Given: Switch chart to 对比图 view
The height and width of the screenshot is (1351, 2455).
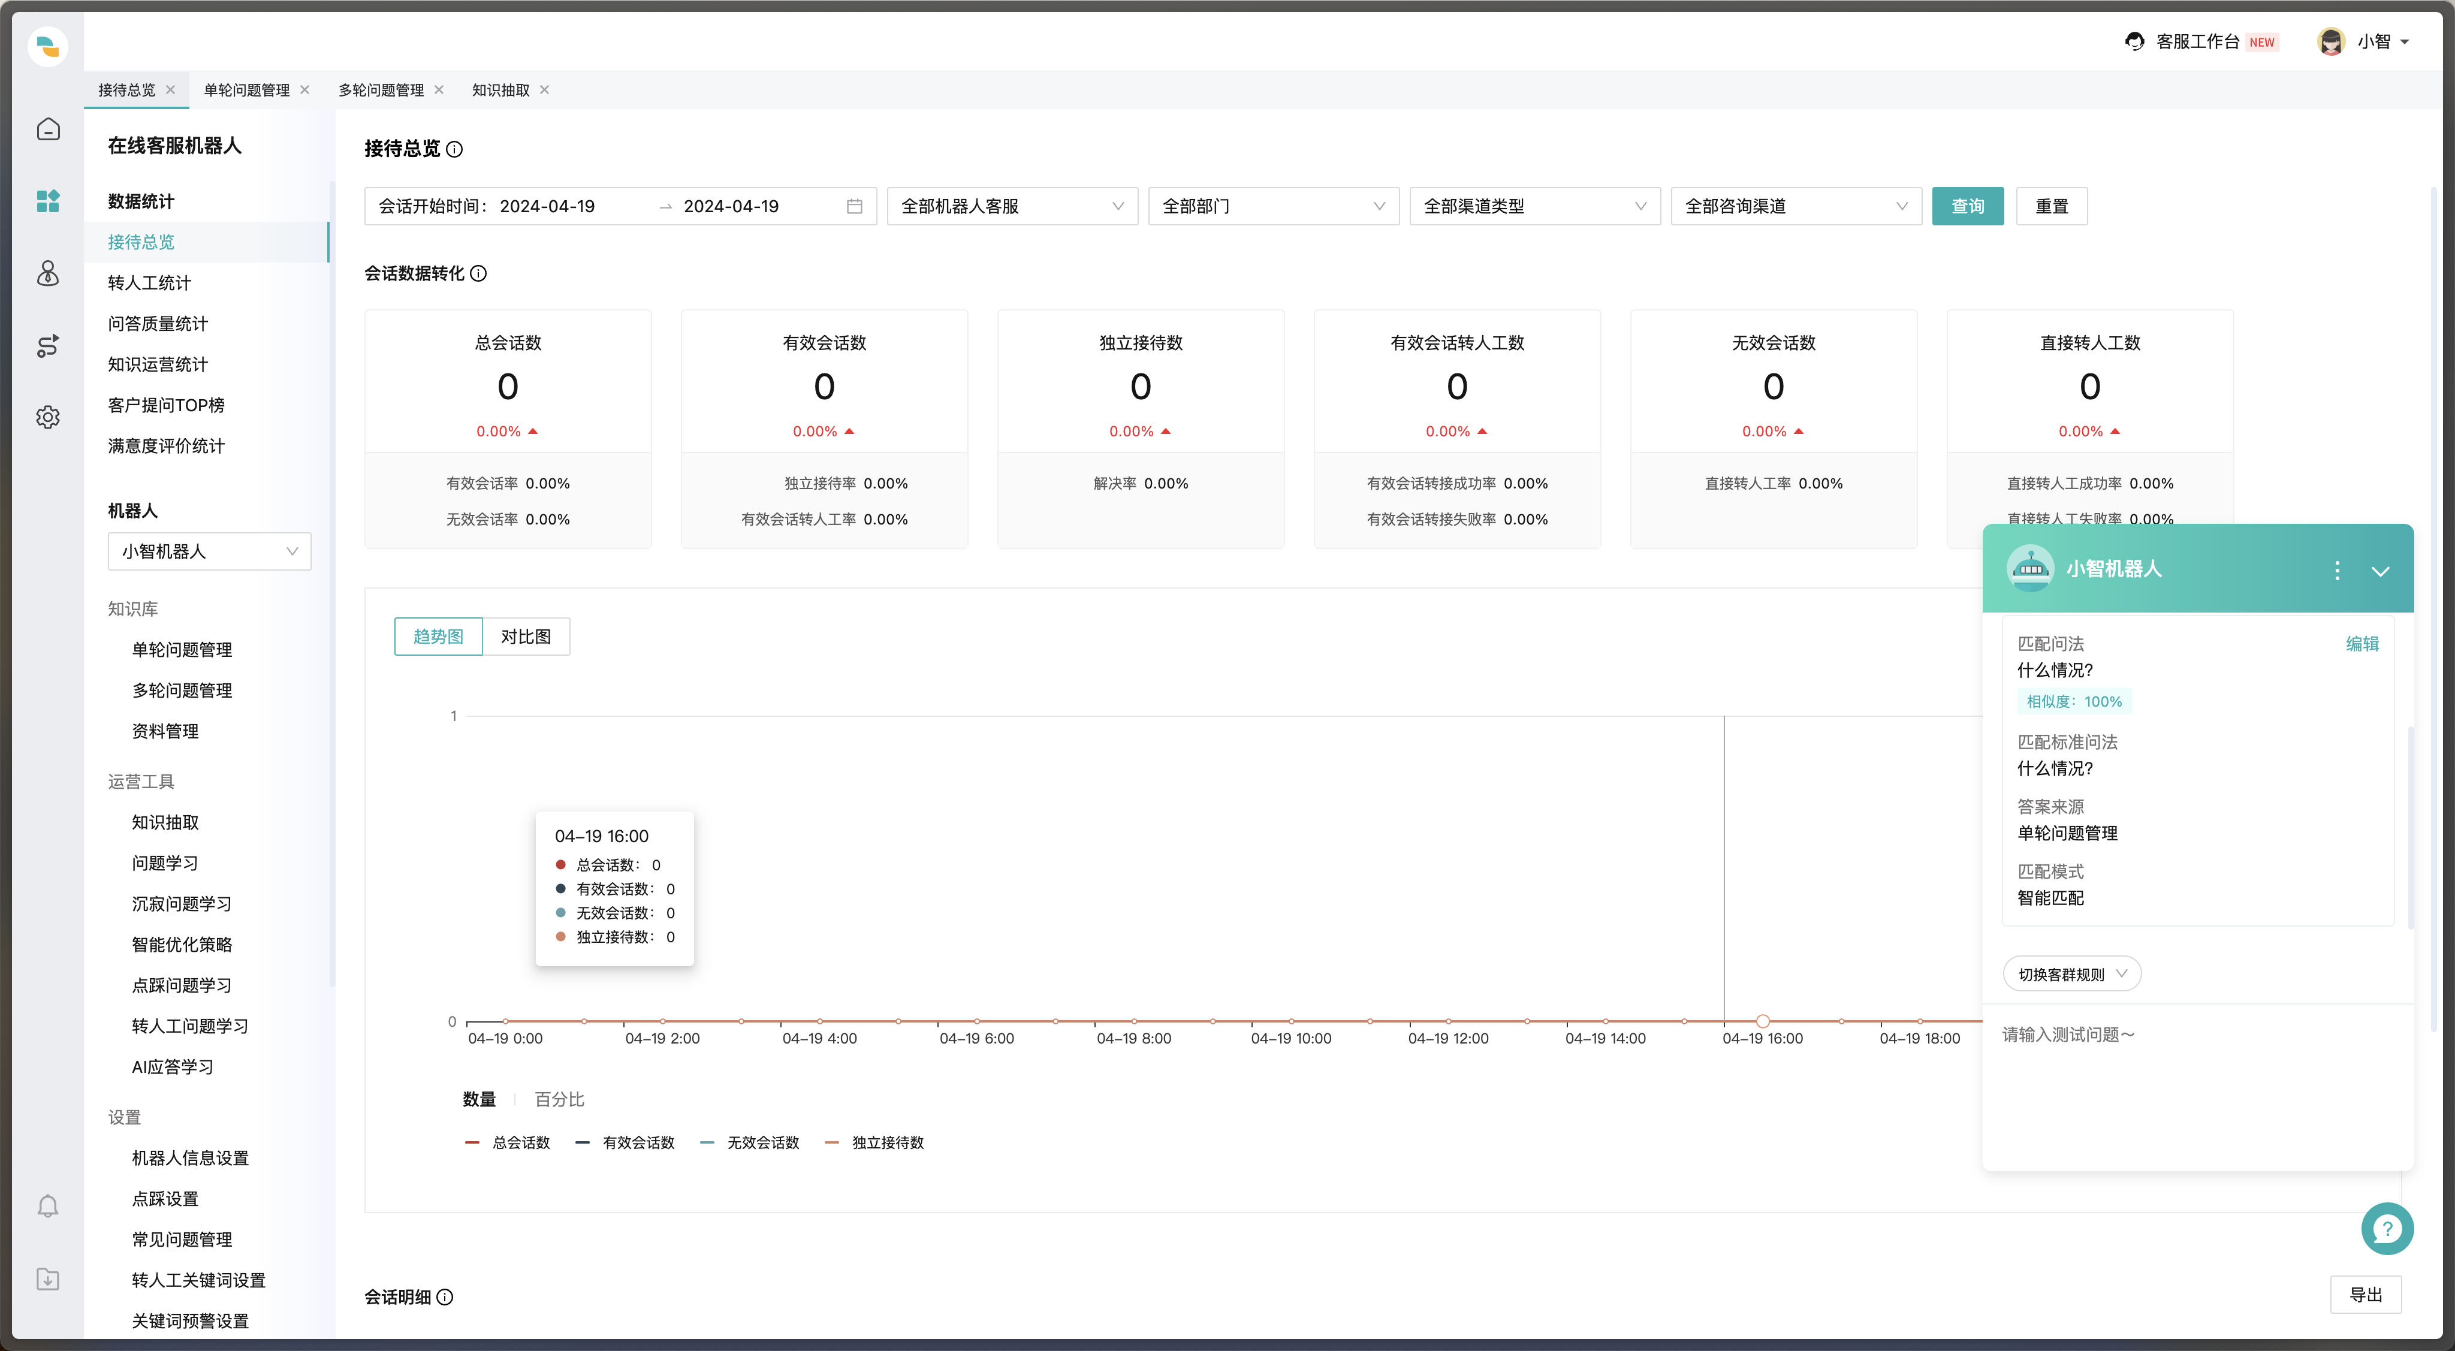Looking at the screenshot, I should pos(526,637).
